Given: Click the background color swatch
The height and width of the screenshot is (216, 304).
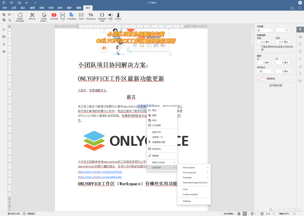Looking at the screenshot, I should (x=260, y=79).
